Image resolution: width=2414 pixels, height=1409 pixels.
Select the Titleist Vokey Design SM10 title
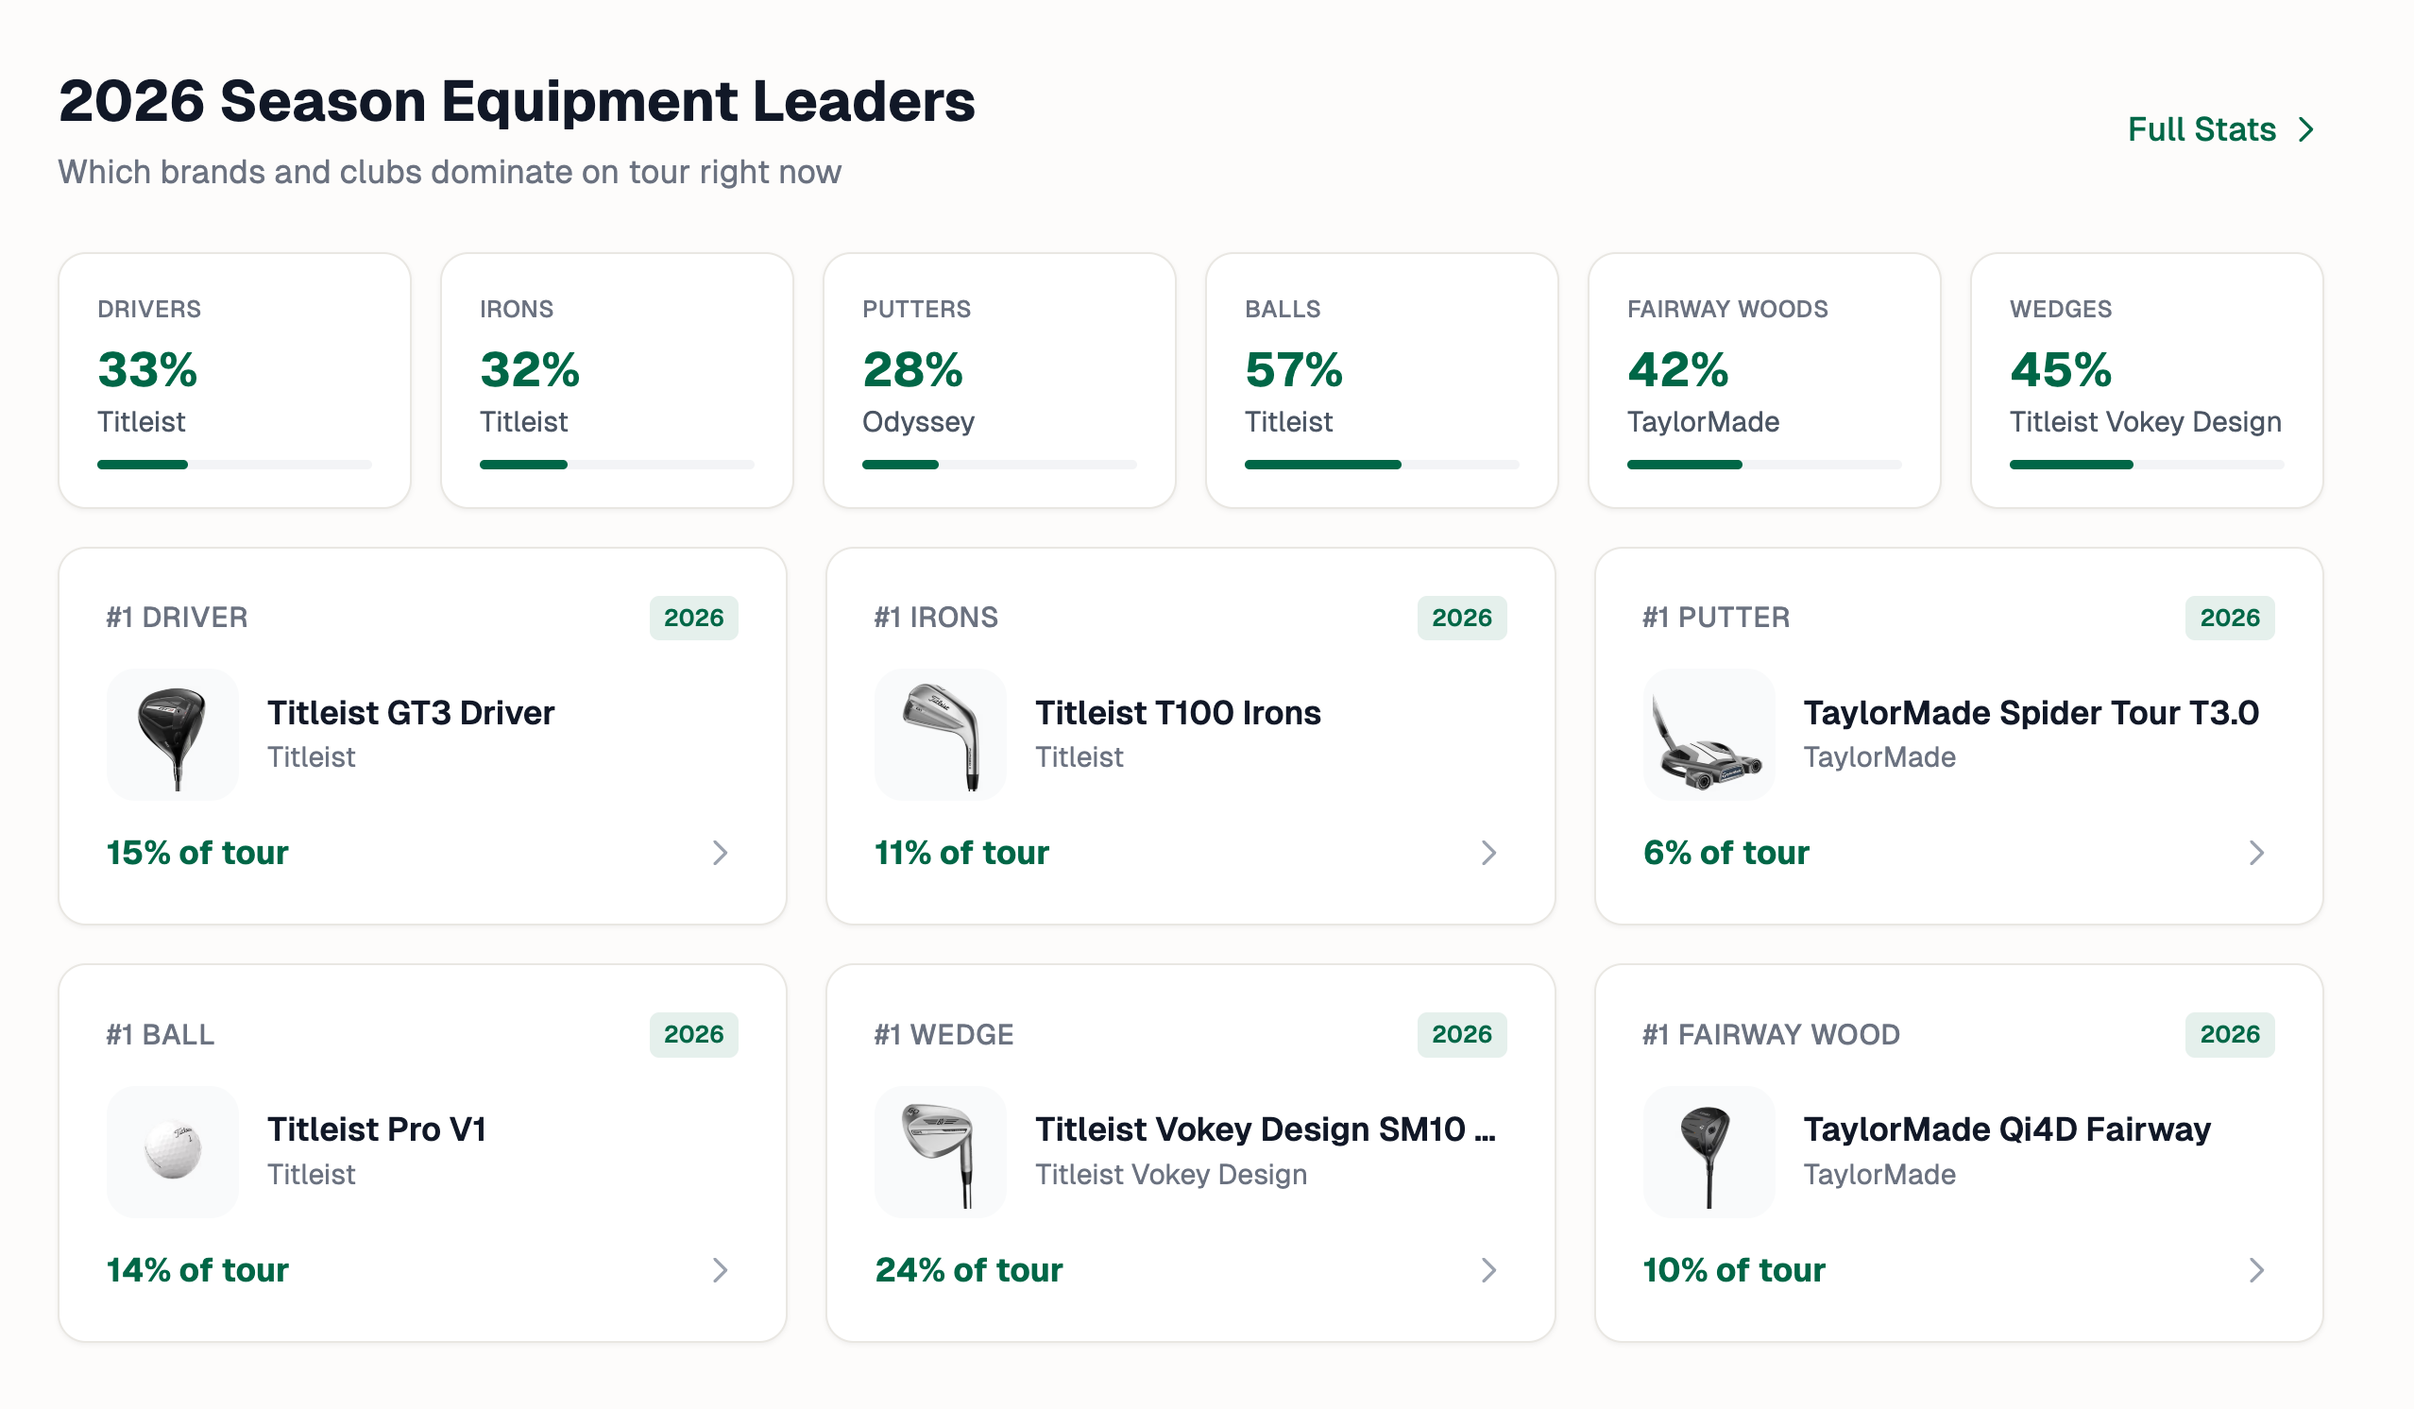[x=1266, y=1129]
